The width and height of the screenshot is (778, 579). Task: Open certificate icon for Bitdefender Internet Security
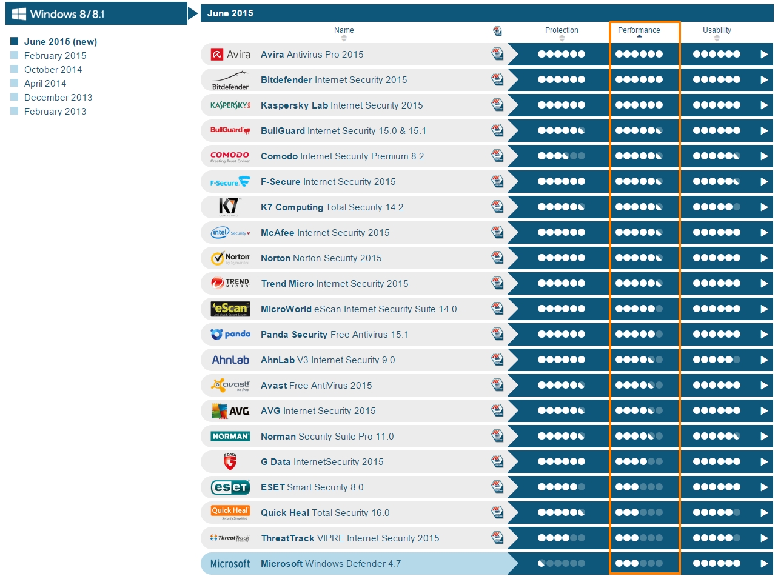(x=497, y=79)
